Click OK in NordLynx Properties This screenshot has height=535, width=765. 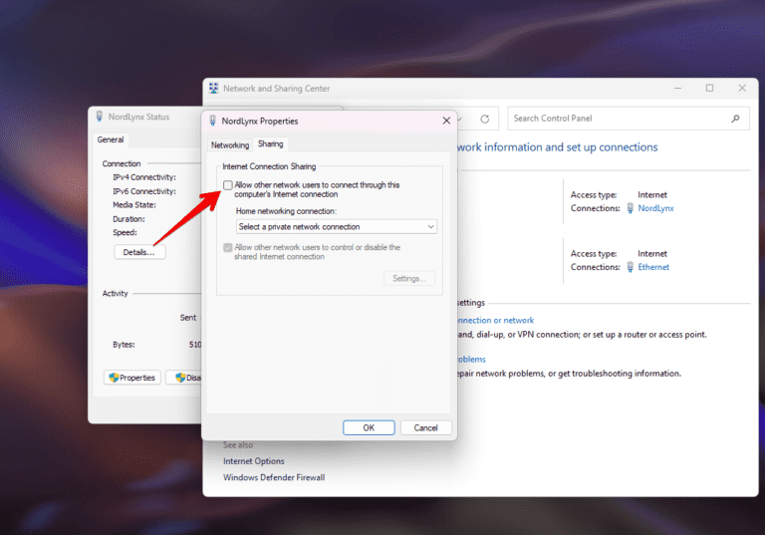click(x=369, y=427)
